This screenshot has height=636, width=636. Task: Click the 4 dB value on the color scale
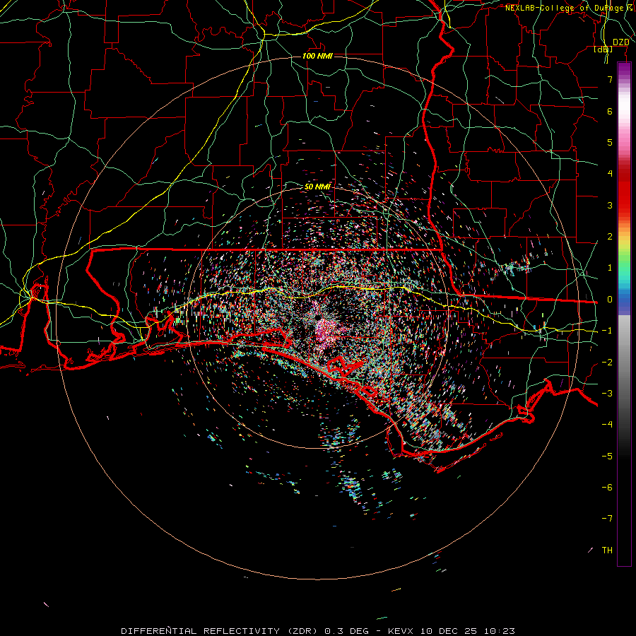point(610,174)
